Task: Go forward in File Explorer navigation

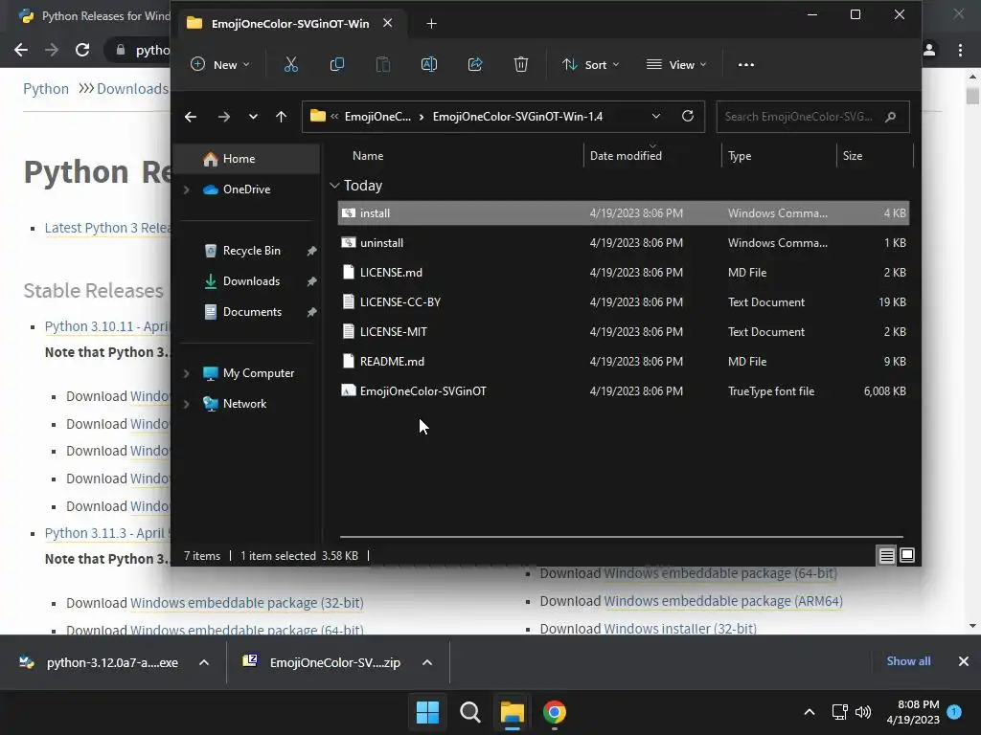Action: (x=223, y=116)
